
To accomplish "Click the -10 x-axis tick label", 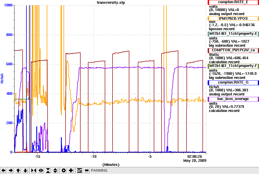I will (93, 157).
